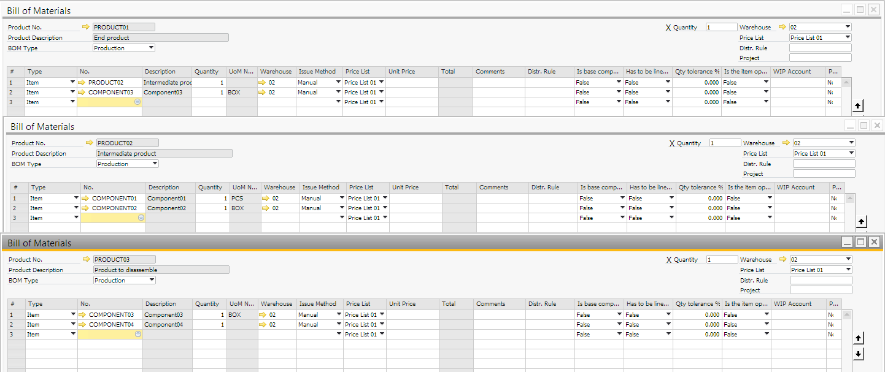The image size is (885, 372).
Task: Click warehouse link arrow in PRODUCT03 header
Action: click(x=783, y=259)
